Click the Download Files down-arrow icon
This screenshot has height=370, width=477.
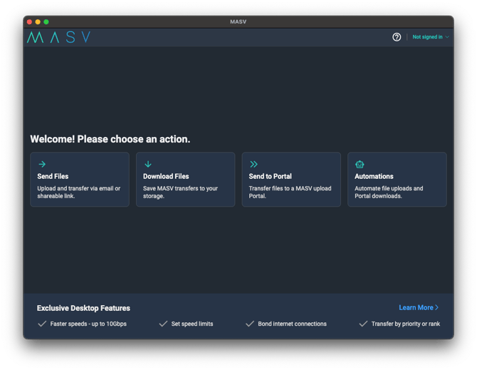tap(148, 164)
